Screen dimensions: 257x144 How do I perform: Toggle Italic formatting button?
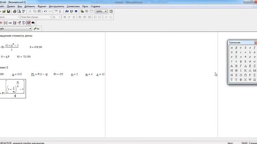69,17
